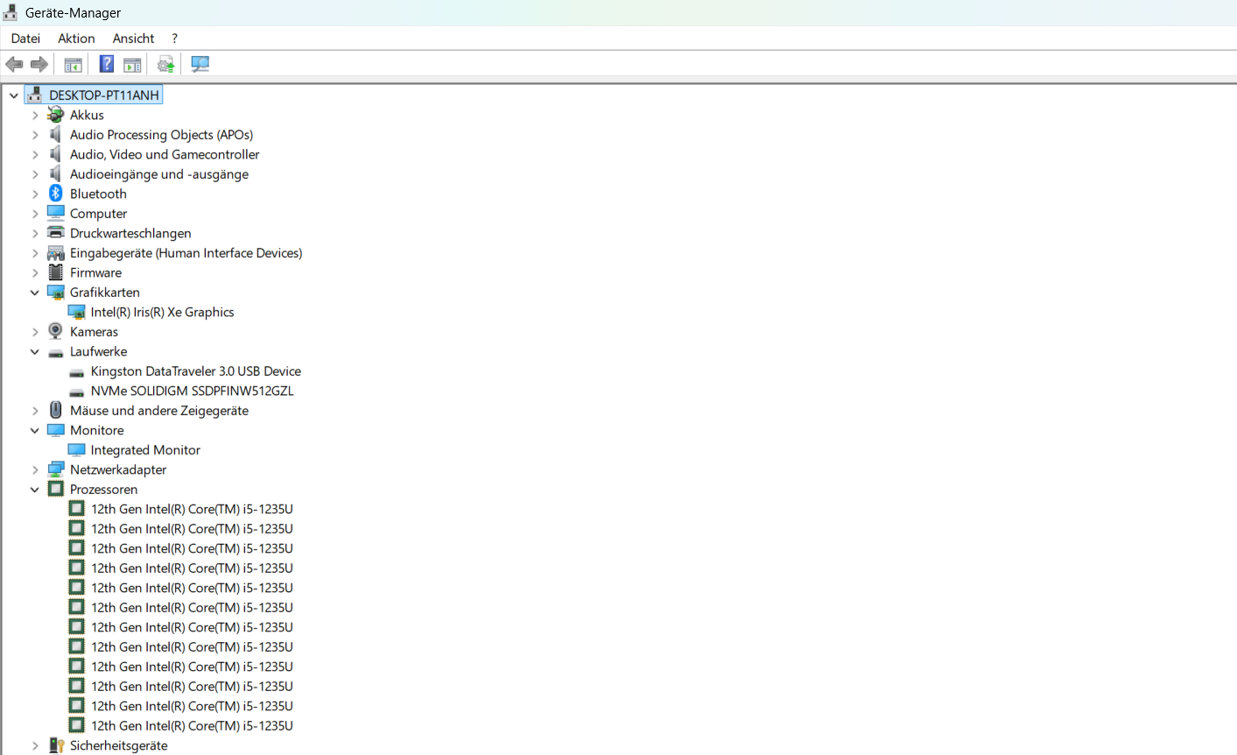Screen dimensions: 1237x755
Task: Collapse the Laufwerke category
Action: [x=35, y=352]
